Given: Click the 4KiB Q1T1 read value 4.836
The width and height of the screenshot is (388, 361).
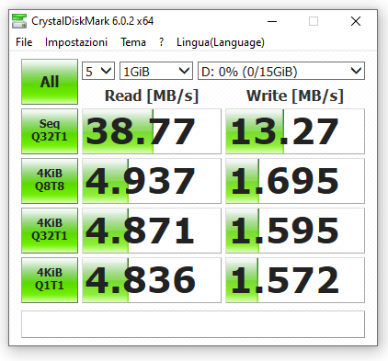Looking at the screenshot, I should (152, 280).
